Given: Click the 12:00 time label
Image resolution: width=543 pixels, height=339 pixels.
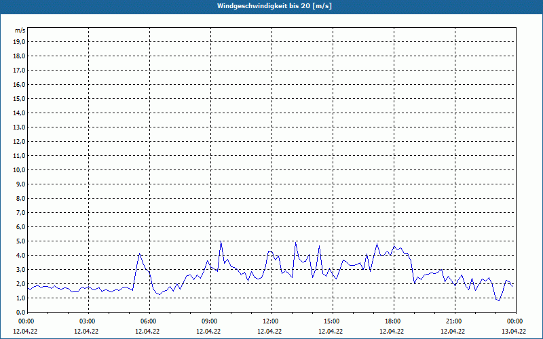Looking at the screenshot, I should point(271,321).
